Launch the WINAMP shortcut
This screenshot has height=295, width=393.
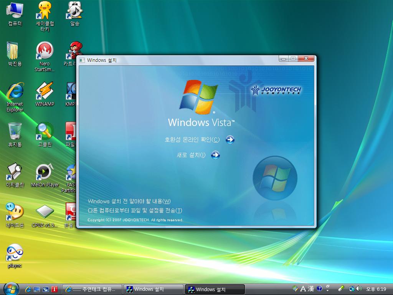[x=45, y=94]
